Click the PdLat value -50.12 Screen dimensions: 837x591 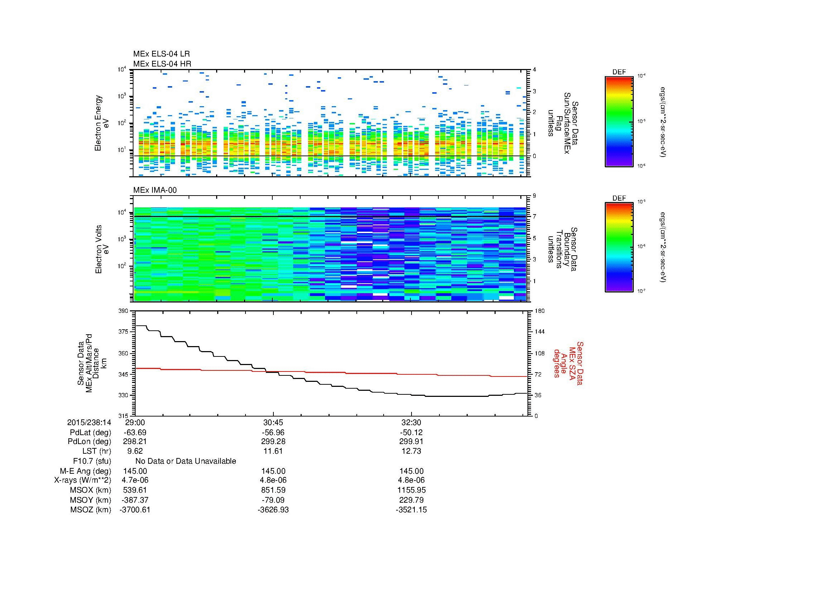411,433
